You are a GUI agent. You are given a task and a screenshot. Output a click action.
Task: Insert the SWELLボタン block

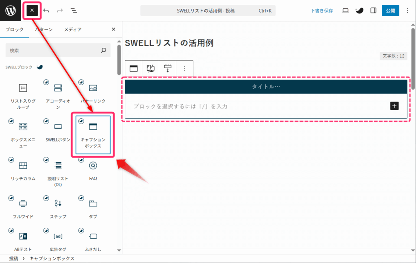(58, 135)
